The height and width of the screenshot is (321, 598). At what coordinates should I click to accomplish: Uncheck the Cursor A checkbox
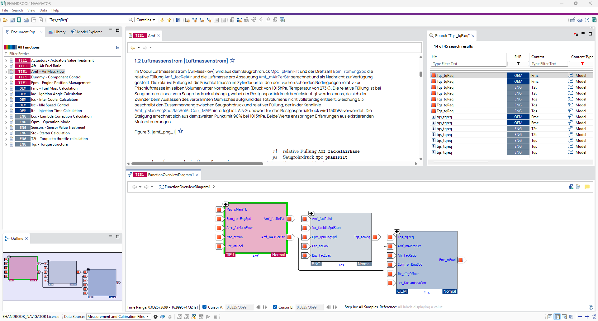pos(204,307)
